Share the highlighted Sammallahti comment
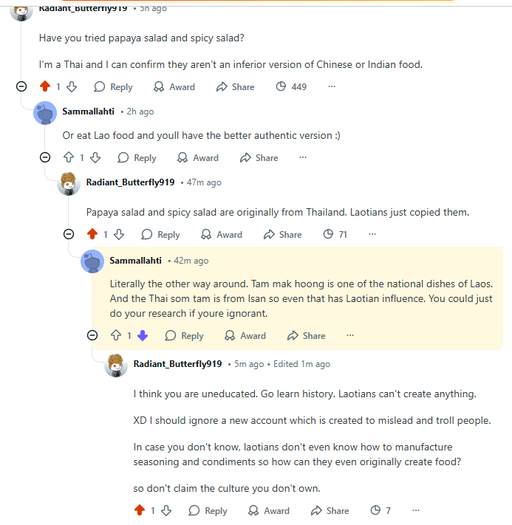512x525 pixels. (x=305, y=336)
